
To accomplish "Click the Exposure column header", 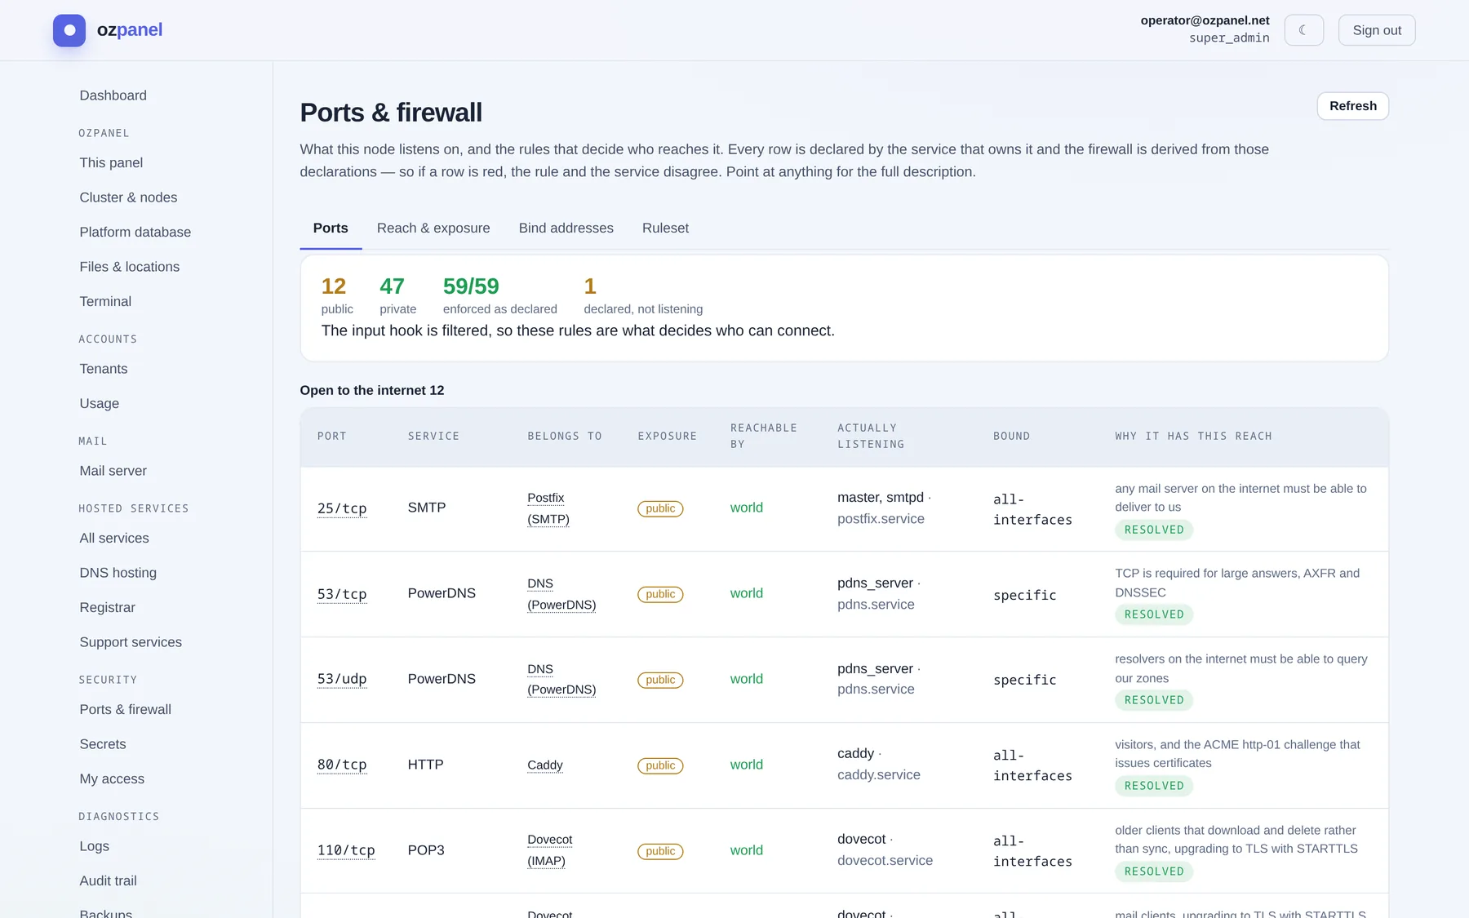I will (x=668, y=437).
